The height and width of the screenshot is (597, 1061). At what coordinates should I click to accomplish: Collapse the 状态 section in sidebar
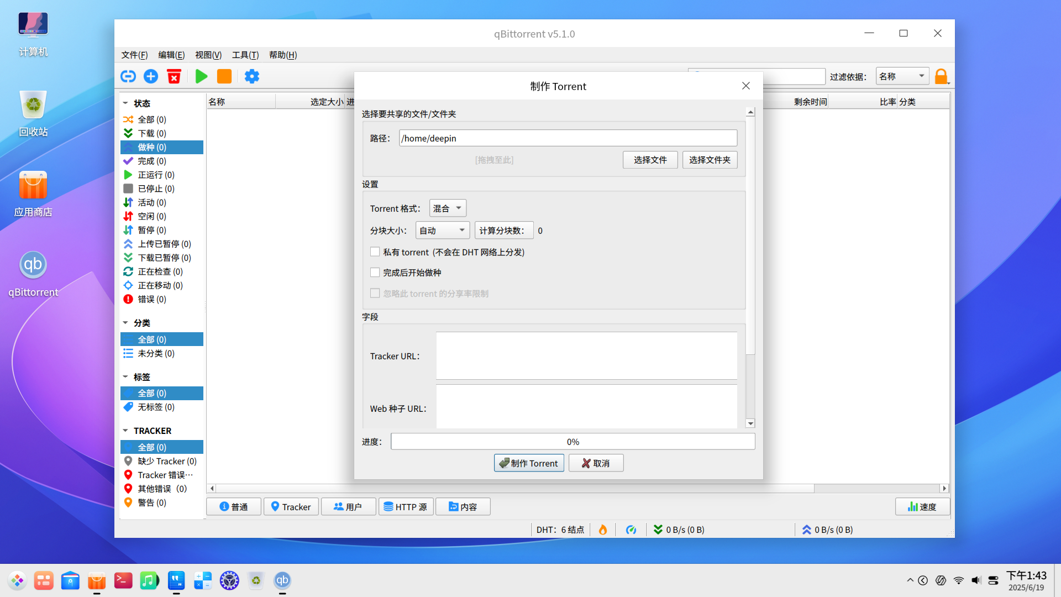tap(125, 103)
